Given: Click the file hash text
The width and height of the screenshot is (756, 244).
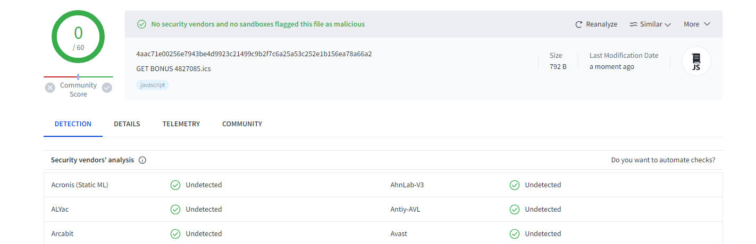Looking at the screenshot, I should (x=254, y=54).
